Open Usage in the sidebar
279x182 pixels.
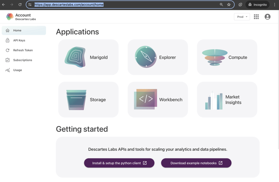tap(24, 70)
